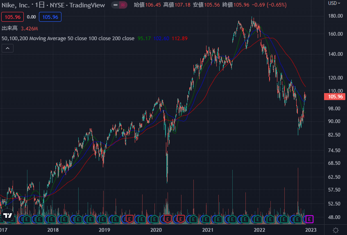Click the 120.00 price axis label
The height and width of the screenshot is (235, 347).
pyautogui.click(x=336, y=78)
